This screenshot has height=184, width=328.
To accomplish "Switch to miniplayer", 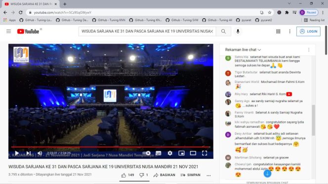I will tap(181, 153).
